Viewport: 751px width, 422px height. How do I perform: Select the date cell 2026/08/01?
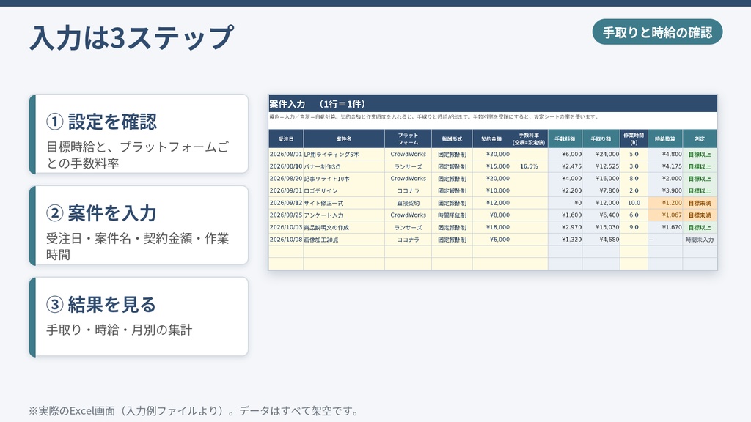(x=286, y=154)
